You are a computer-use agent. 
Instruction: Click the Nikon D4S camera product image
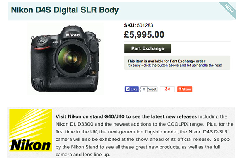pos(65,59)
